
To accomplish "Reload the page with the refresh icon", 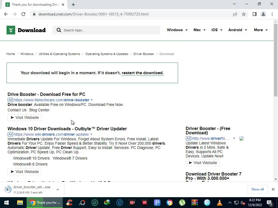I will click(23, 14).
